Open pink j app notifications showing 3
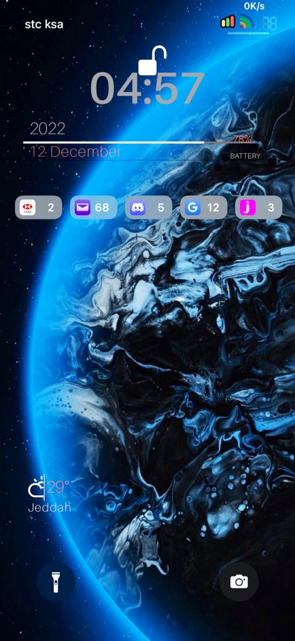 point(259,208)
